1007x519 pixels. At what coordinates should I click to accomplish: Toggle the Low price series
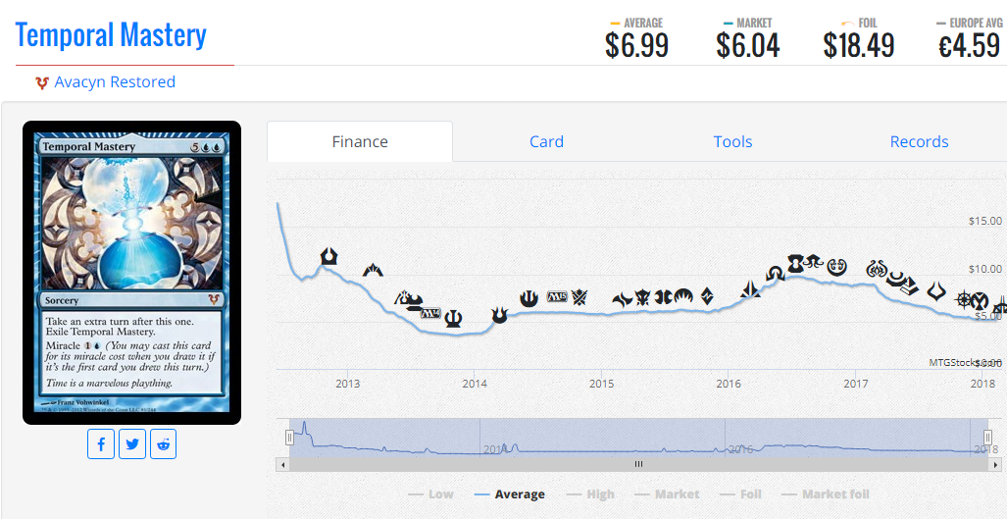coord(430,493)
